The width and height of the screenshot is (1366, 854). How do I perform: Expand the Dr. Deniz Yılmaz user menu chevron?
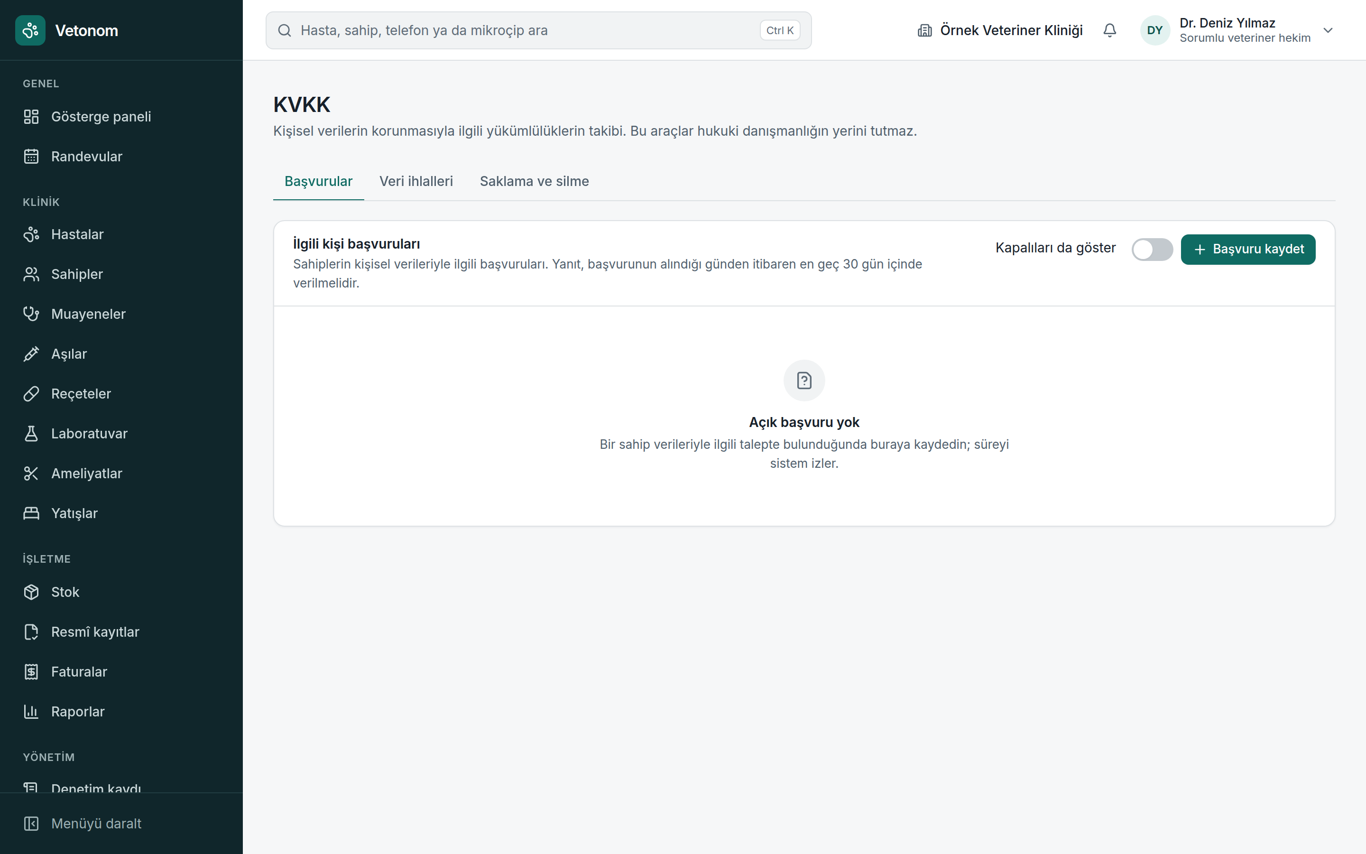tap(1328, 30)
